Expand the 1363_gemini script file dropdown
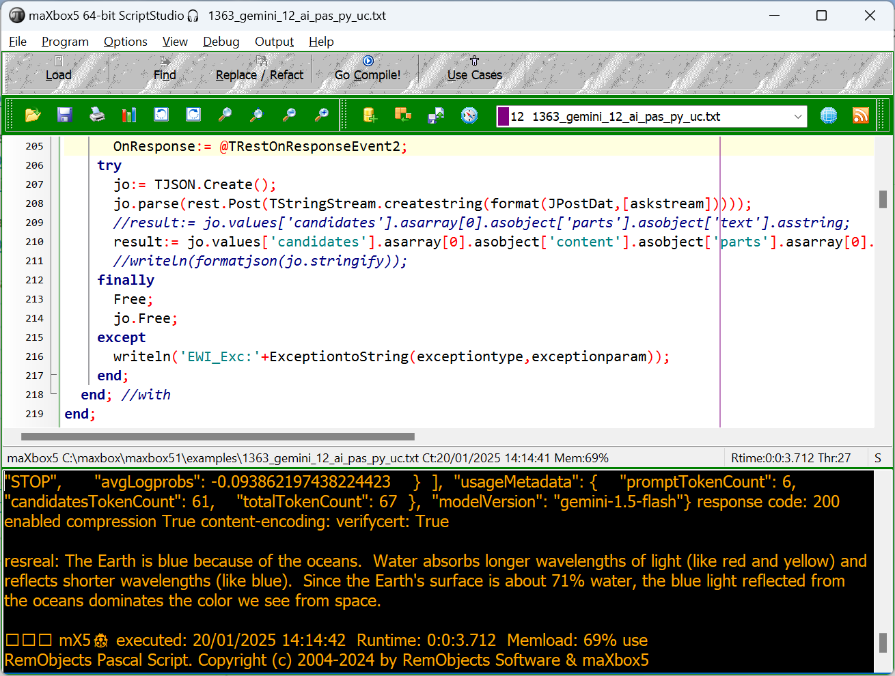This screenshot has width=895, height=676. pyautogui.click(x=797, y=117)
